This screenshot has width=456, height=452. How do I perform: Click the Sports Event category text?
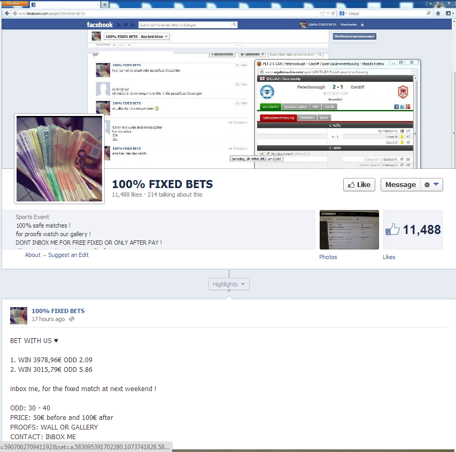pyautogui.click(x=32, y=217)
